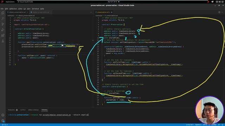Close the preservation.sol editor tab

pos(112,12)
